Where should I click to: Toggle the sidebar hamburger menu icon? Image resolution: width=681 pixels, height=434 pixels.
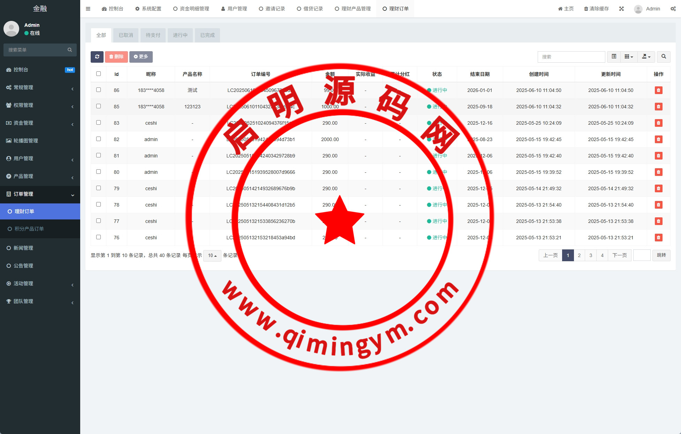[x=88, y=9]
